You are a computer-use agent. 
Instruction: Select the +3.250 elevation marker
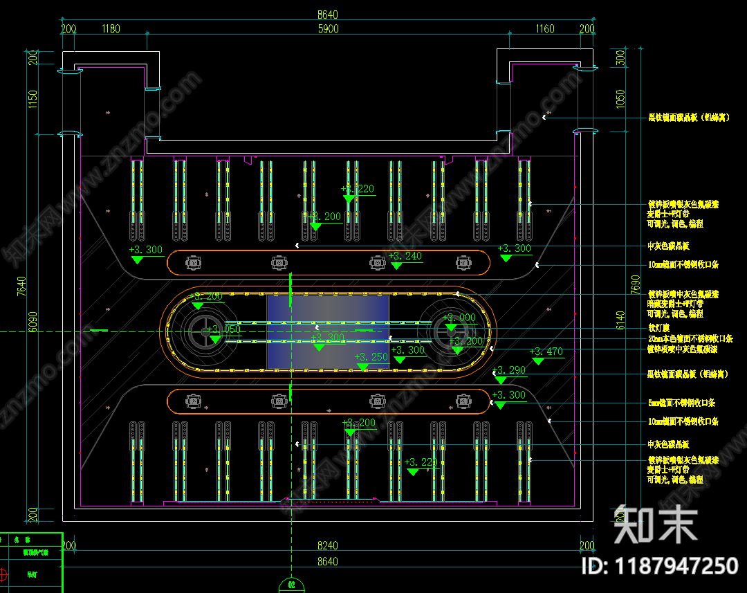click(371, 361)
